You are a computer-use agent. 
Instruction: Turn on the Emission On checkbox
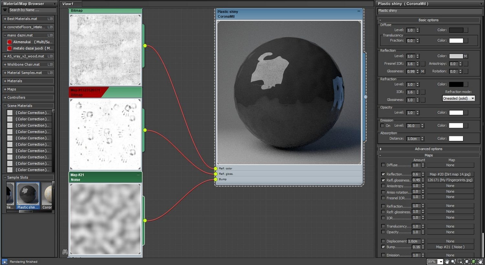pos(383,126)
